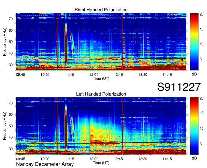Click the 13:30 tick under Right Handed plot
Image resolution: width=207 pixels, height=168 pixels.
143,75
